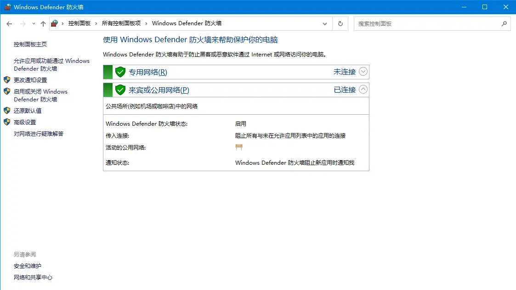
Task: Click green shield icon for 专用网络
Action: [120, 72]
